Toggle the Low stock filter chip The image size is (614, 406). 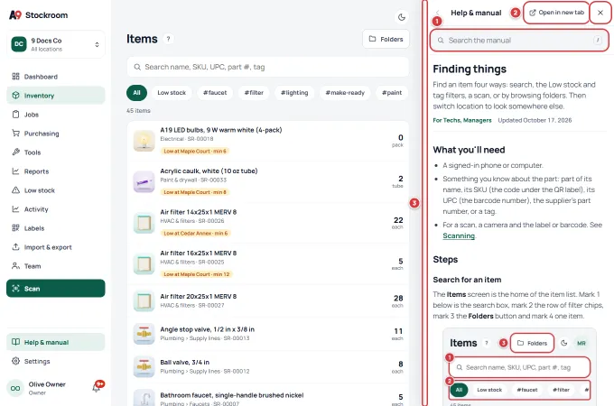[x=172, y=93]
